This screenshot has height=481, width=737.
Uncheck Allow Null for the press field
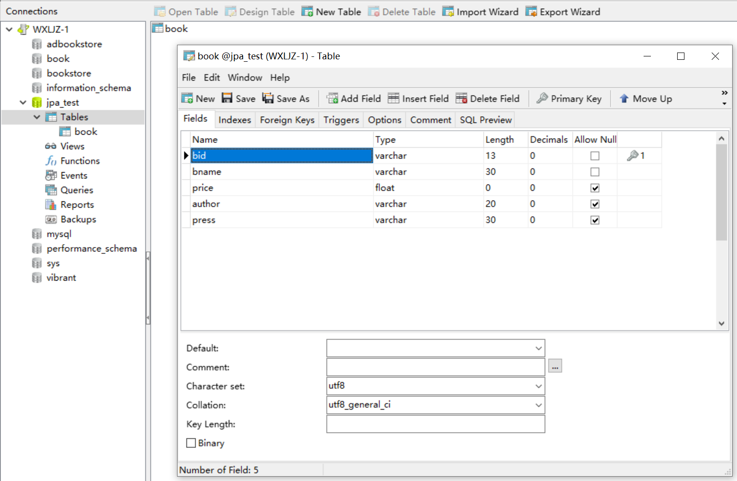pos(595,220)
